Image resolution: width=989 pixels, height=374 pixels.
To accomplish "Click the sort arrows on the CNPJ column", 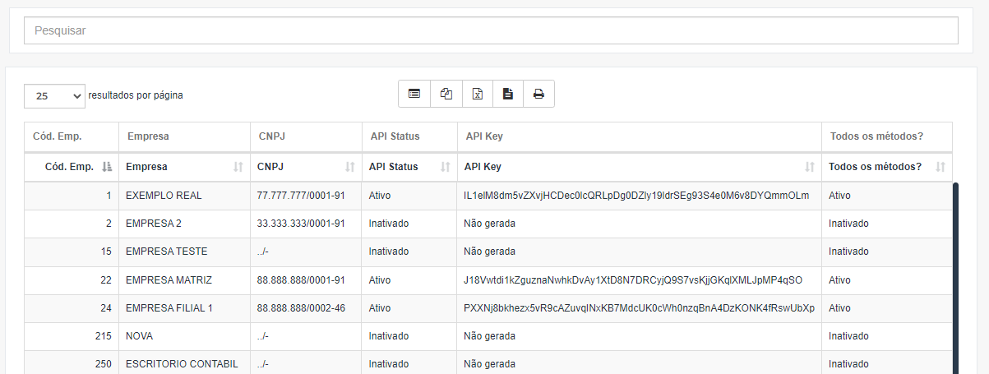I will tap(350, 167).
